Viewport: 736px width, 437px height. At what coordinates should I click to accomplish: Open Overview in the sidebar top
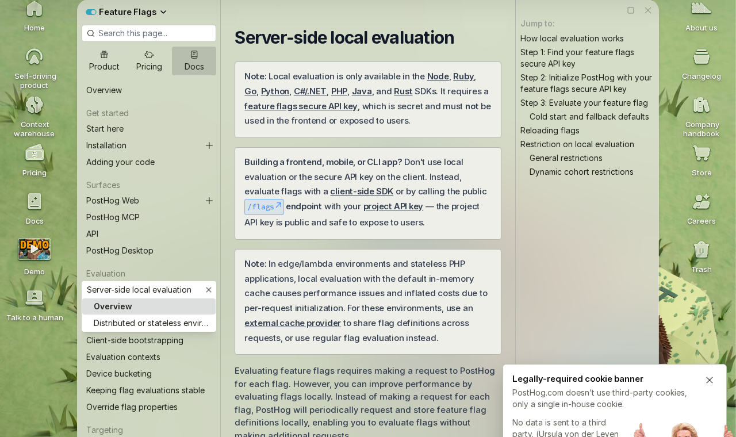[149, 90]
